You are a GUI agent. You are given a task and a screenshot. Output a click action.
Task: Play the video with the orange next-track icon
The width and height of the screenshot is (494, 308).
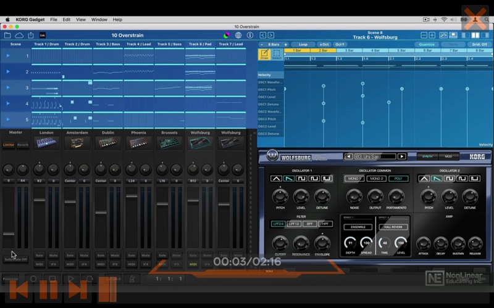tap(78, 290)
